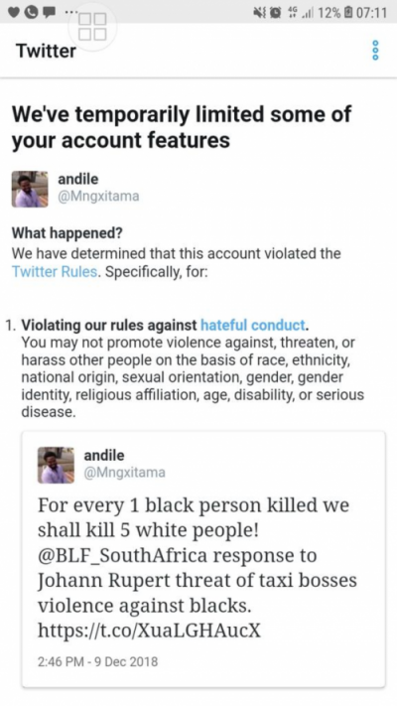Viewport: 397px width, 706px height.
Task: Tap the 2:46 PM - 9 Dec 2018 timestamp
Action: pyautogui.click(x=97, y=661)
